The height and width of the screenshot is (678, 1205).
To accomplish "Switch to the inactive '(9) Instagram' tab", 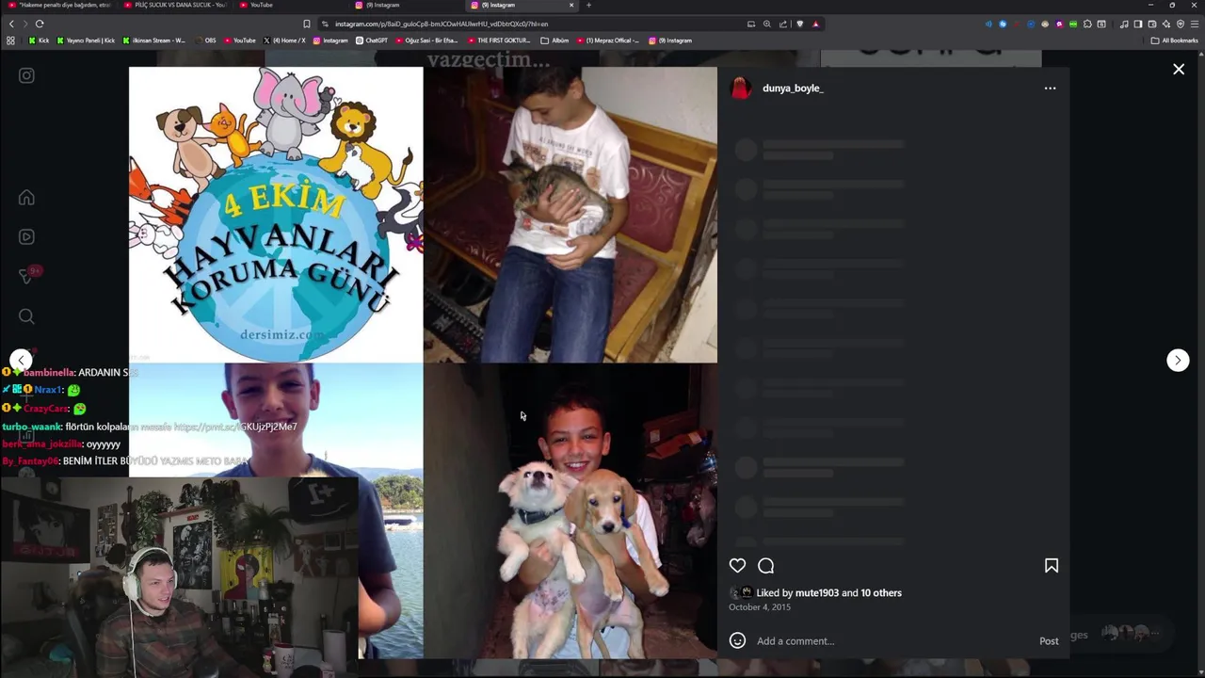I will tap(408, 5).
